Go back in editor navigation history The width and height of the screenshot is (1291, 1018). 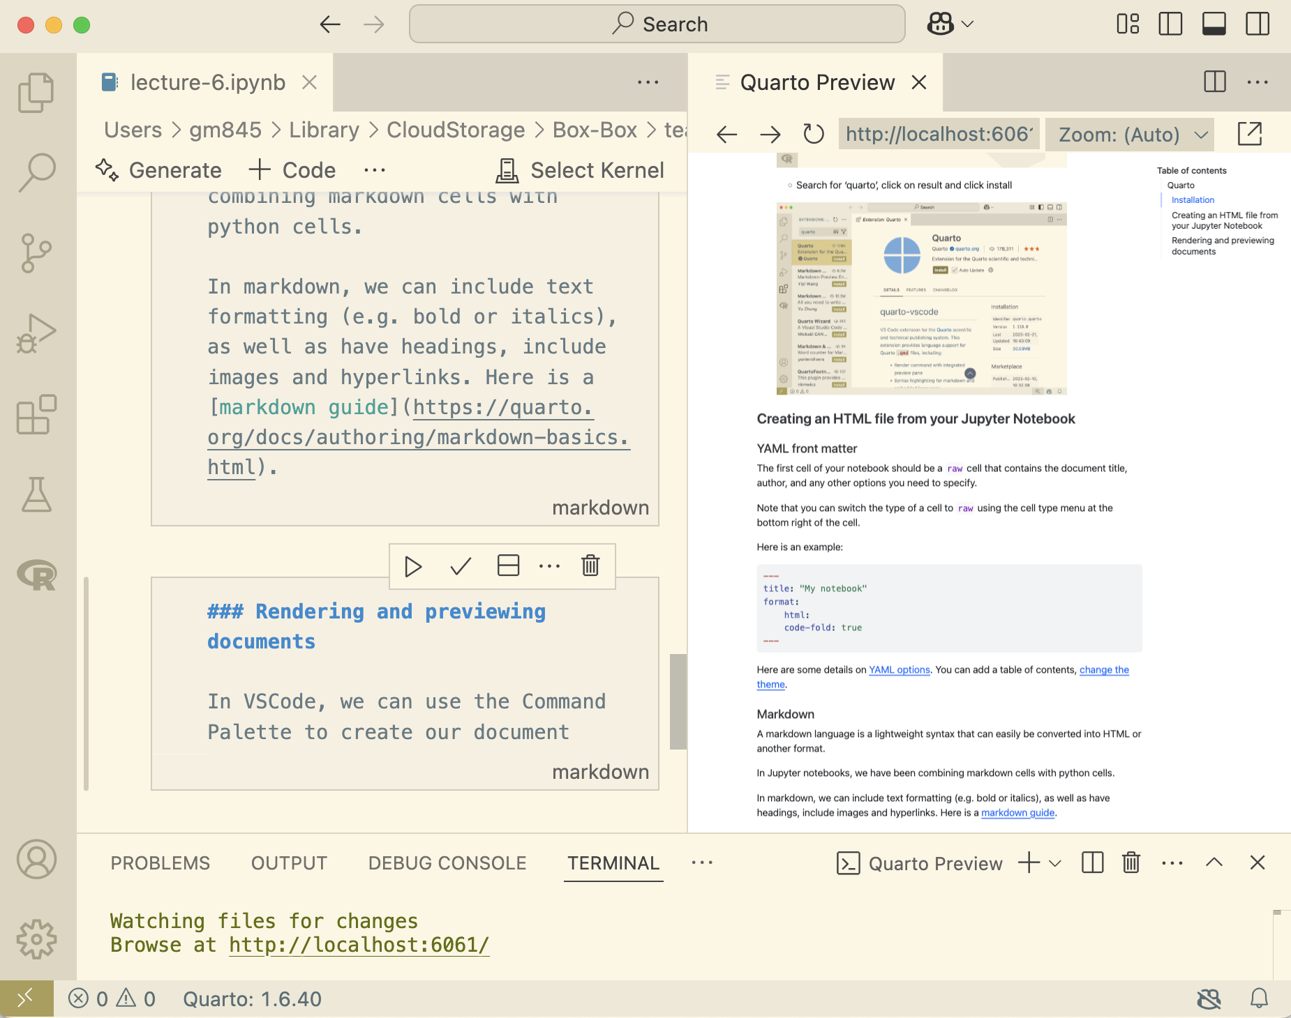click(x=330, y=25)
